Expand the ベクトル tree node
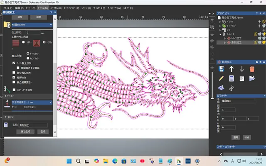The height and width of the screenshot is (166, 266). click(219, 21)
